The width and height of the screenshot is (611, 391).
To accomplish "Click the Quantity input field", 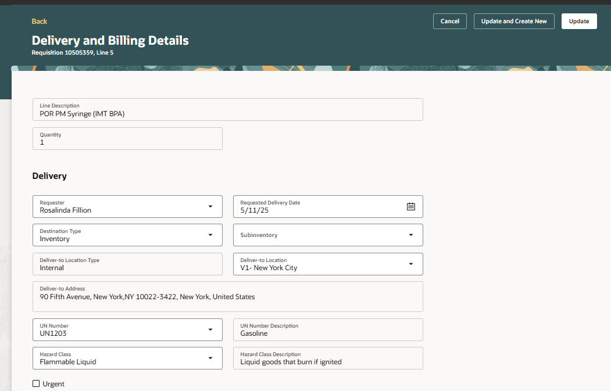I will 127,139.
